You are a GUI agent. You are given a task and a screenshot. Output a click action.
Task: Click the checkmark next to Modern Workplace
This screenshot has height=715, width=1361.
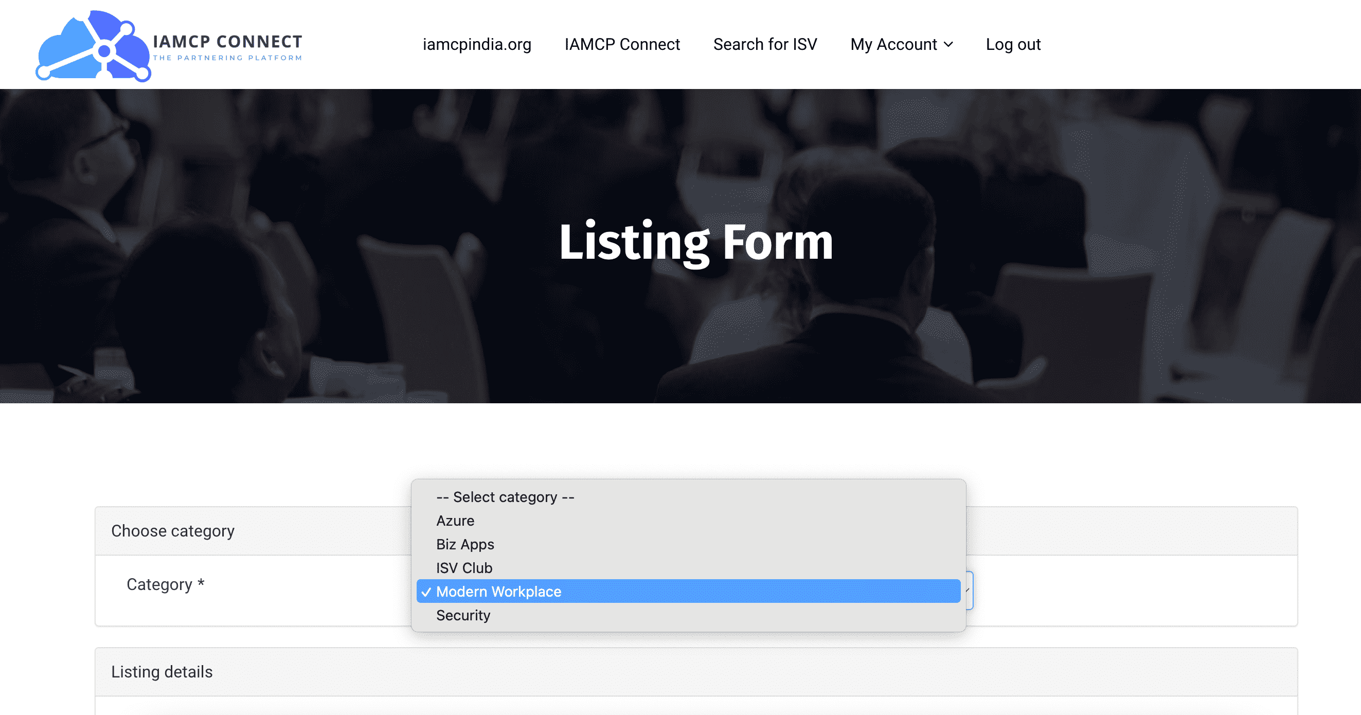pyautogui.click(x=426, y=592)
